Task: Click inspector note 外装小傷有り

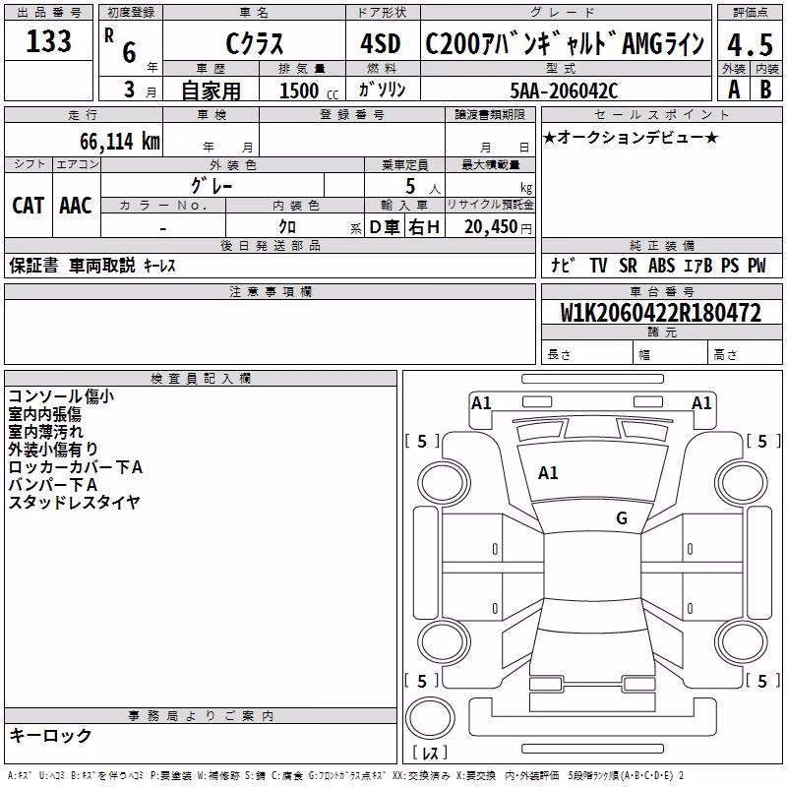Action: click(x=53, y=450)
